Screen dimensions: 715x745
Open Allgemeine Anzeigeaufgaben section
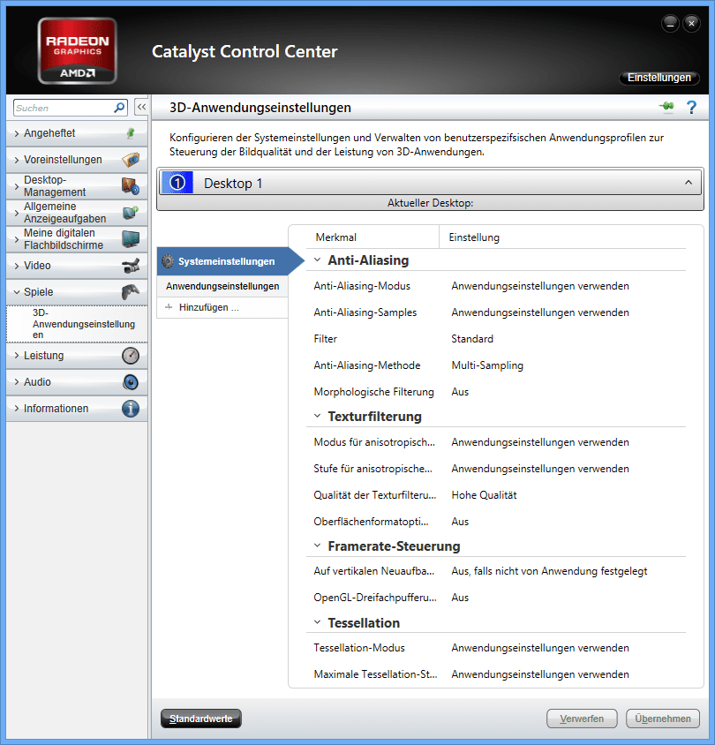(x=77, y=213)
